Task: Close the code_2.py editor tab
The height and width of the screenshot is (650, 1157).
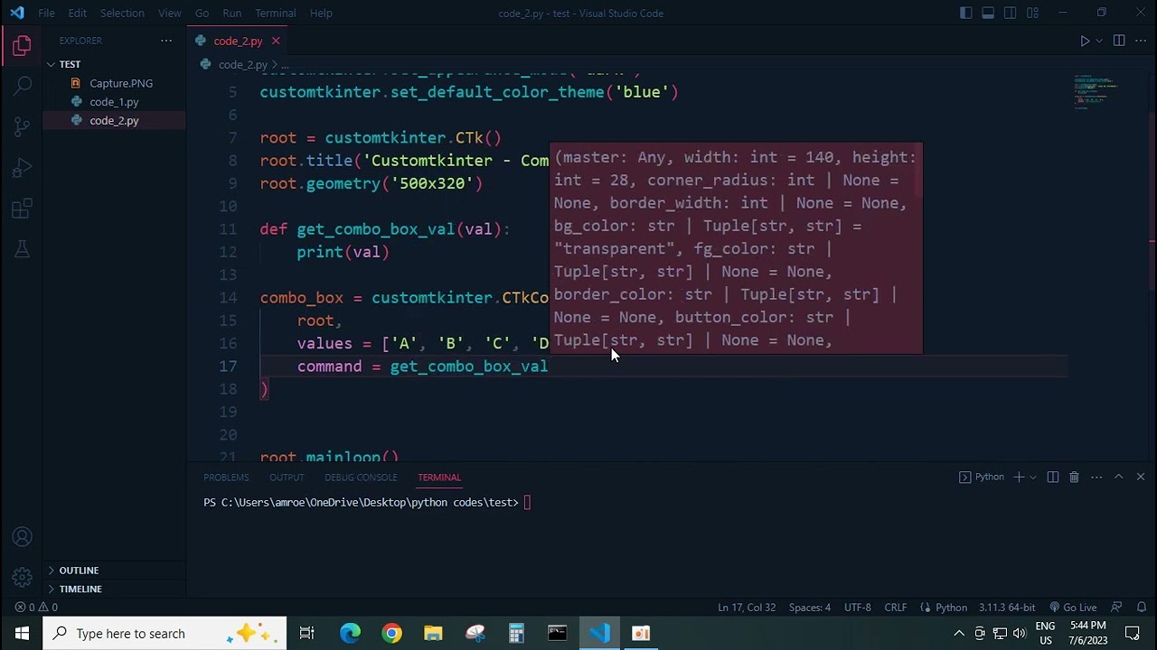Action: pos(276,41)
